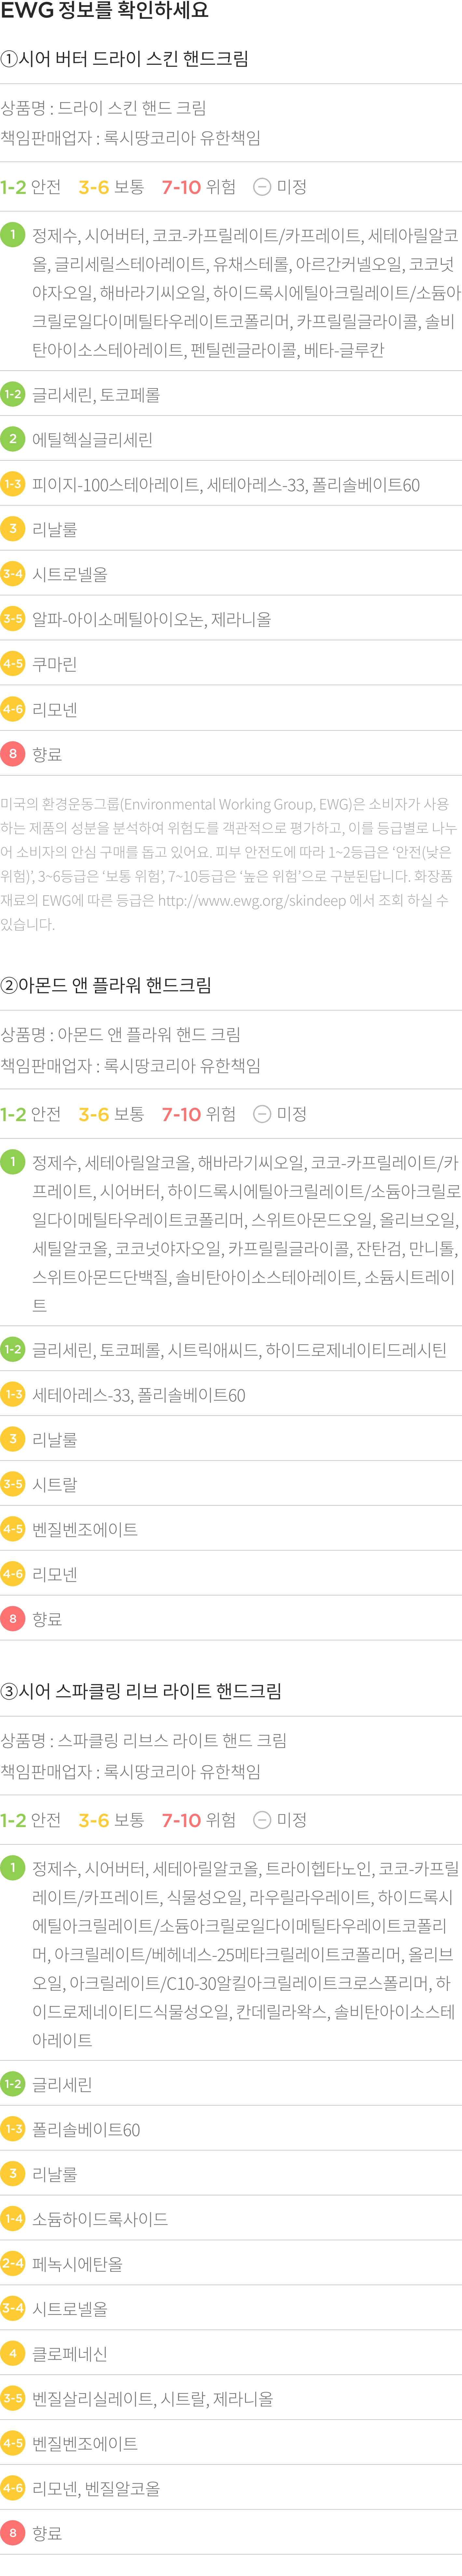462x2576 pixels.
Task: Click the green 2 badge beside 에틸헥실글리세린
Action: point(13,439)
